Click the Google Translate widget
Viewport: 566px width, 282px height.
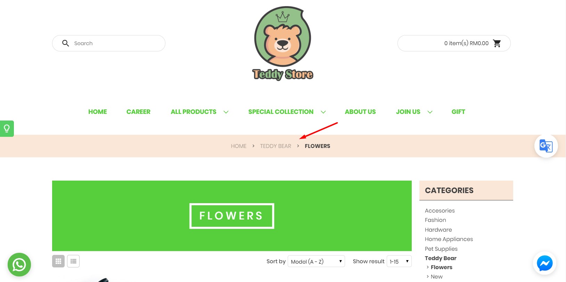pyautogui.click(x=546, y=146)
